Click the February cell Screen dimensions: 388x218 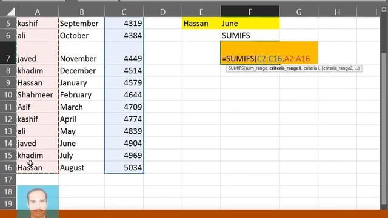pos(82,95)
